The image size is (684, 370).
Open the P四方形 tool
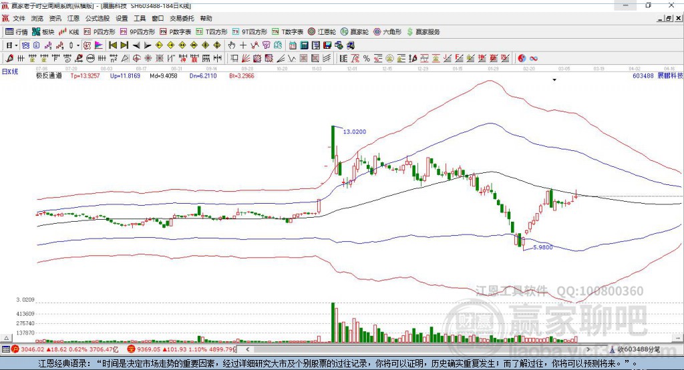(100, 32)
